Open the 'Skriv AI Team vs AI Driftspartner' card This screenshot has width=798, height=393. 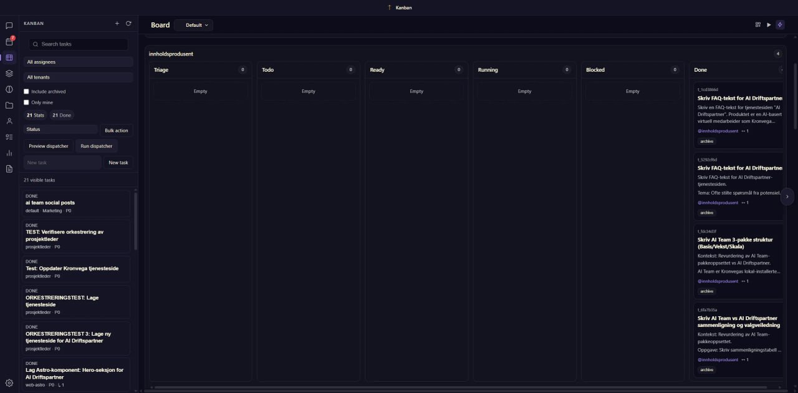[738, 339]
